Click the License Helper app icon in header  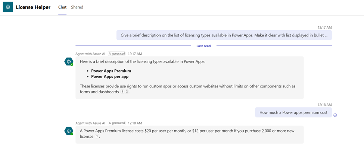tap(8, 7)
